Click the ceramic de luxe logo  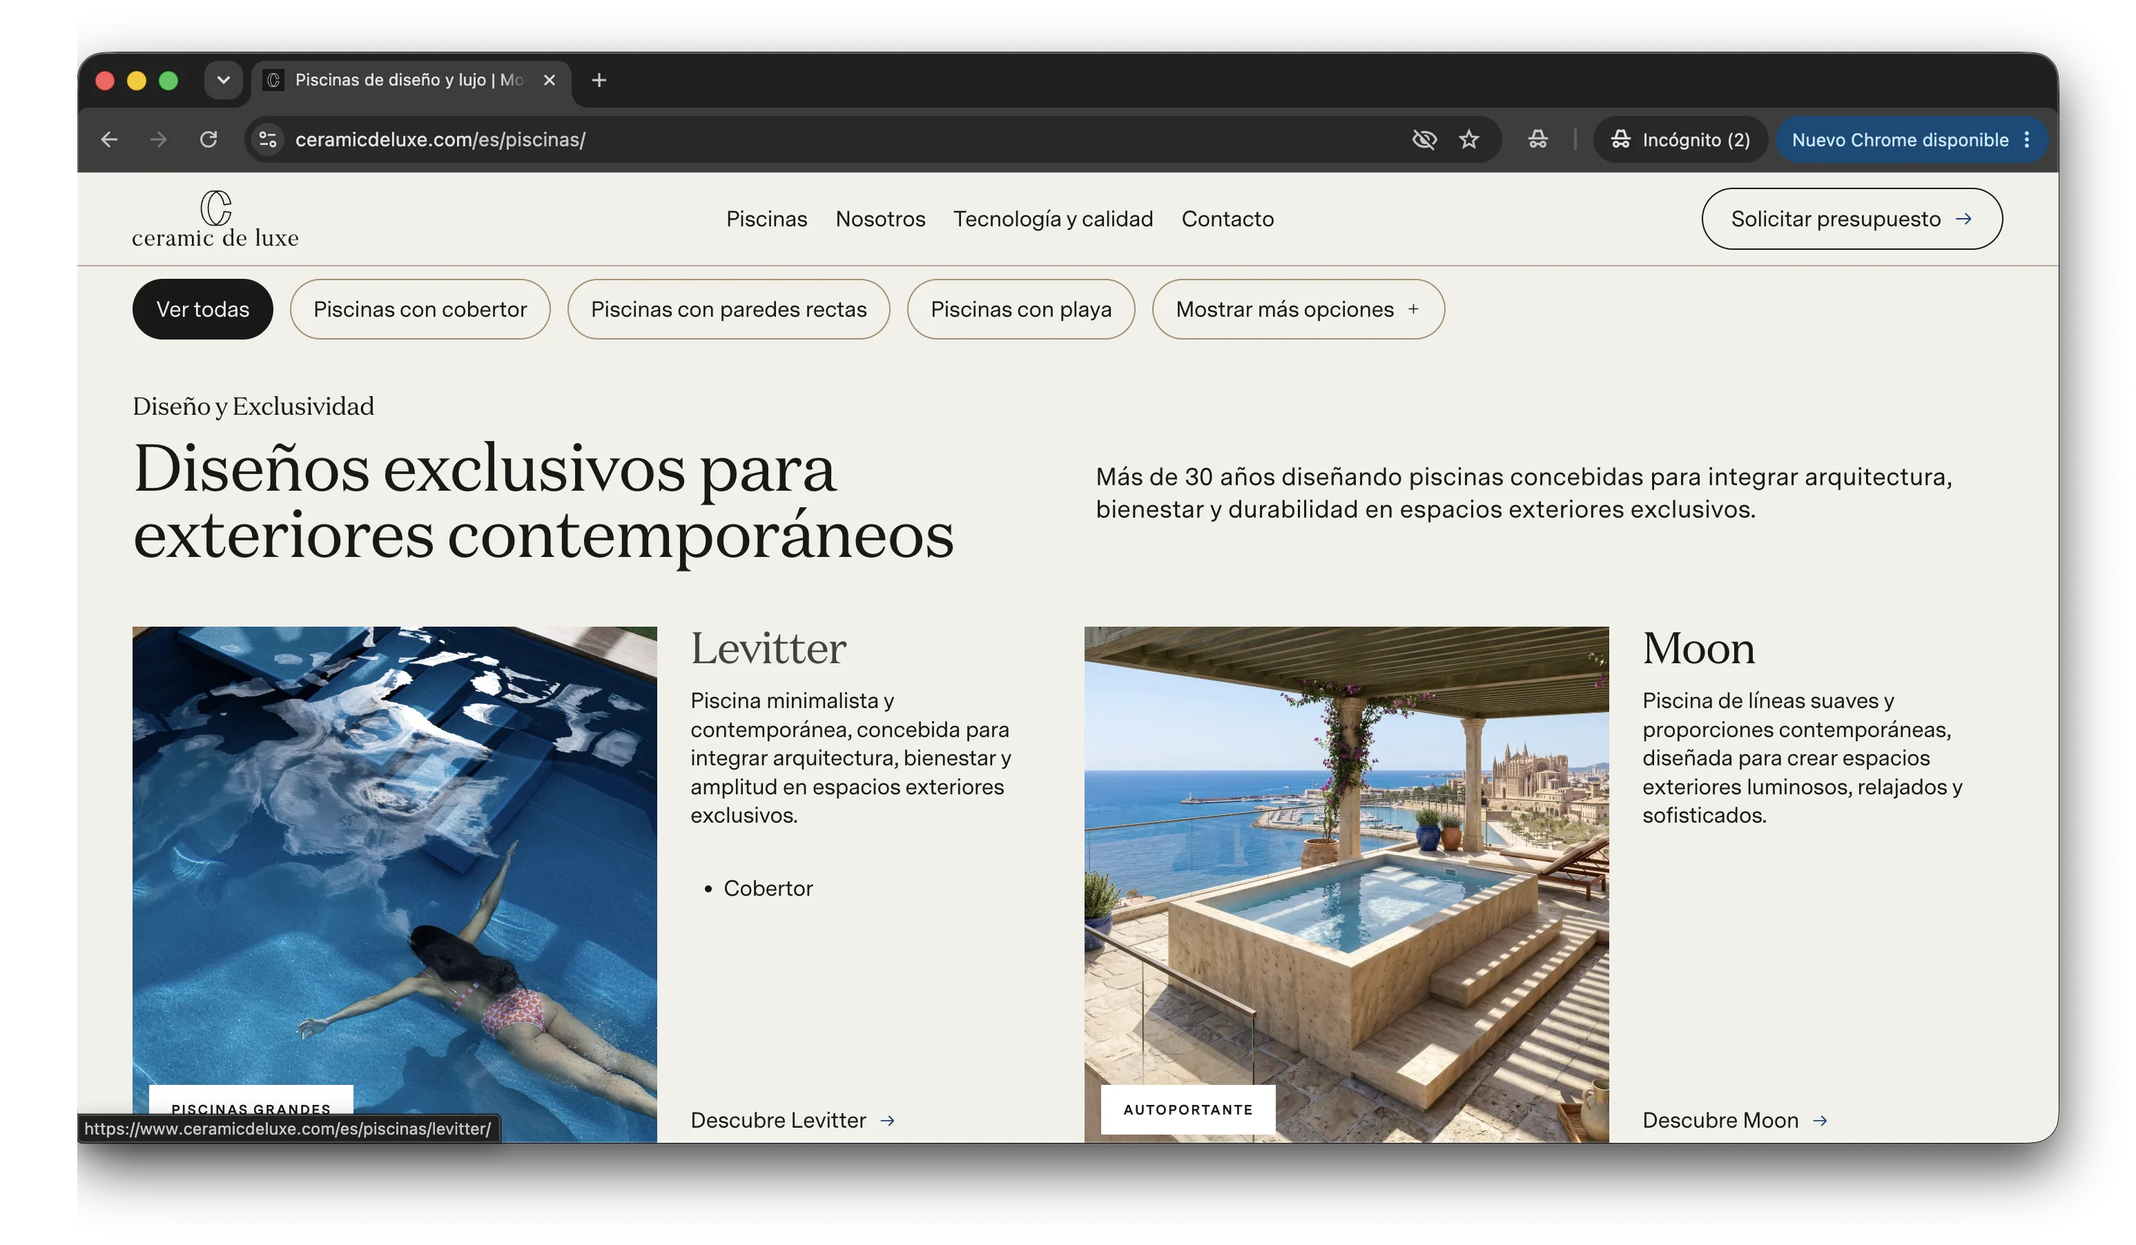click(215, 219)
